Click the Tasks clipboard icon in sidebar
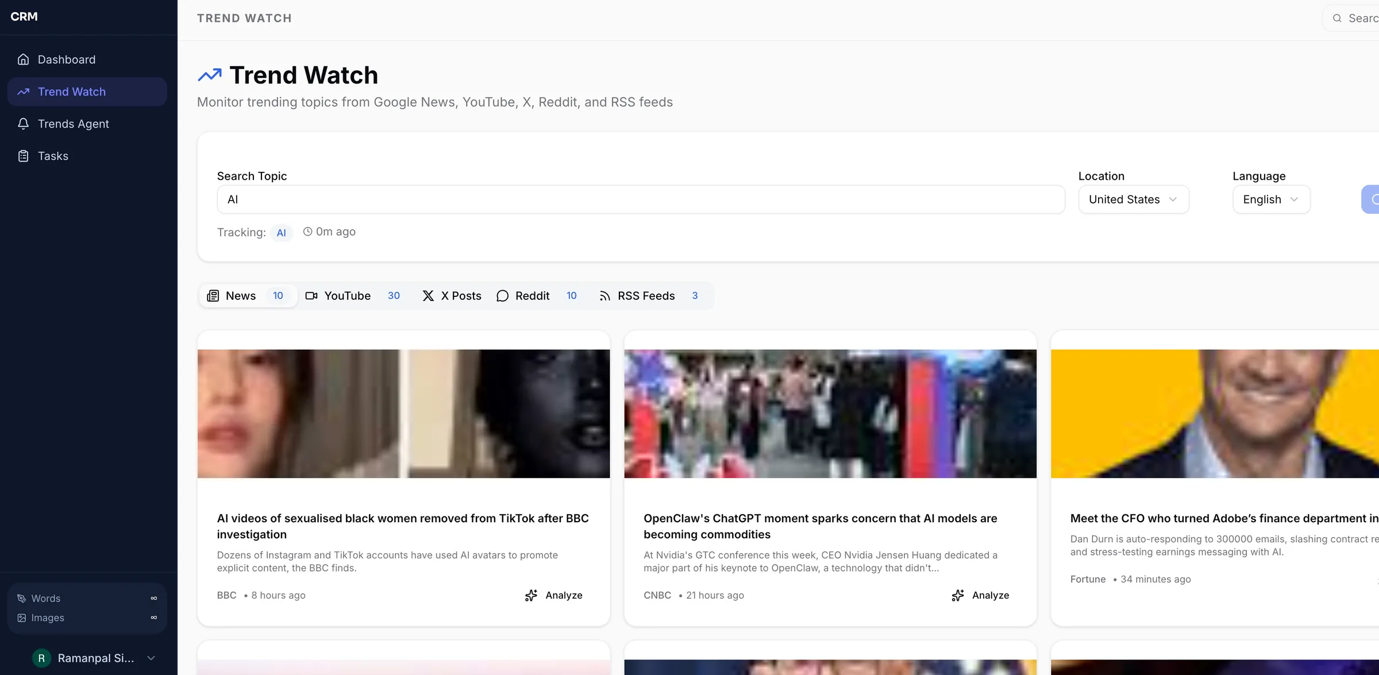 pos(23,156)
